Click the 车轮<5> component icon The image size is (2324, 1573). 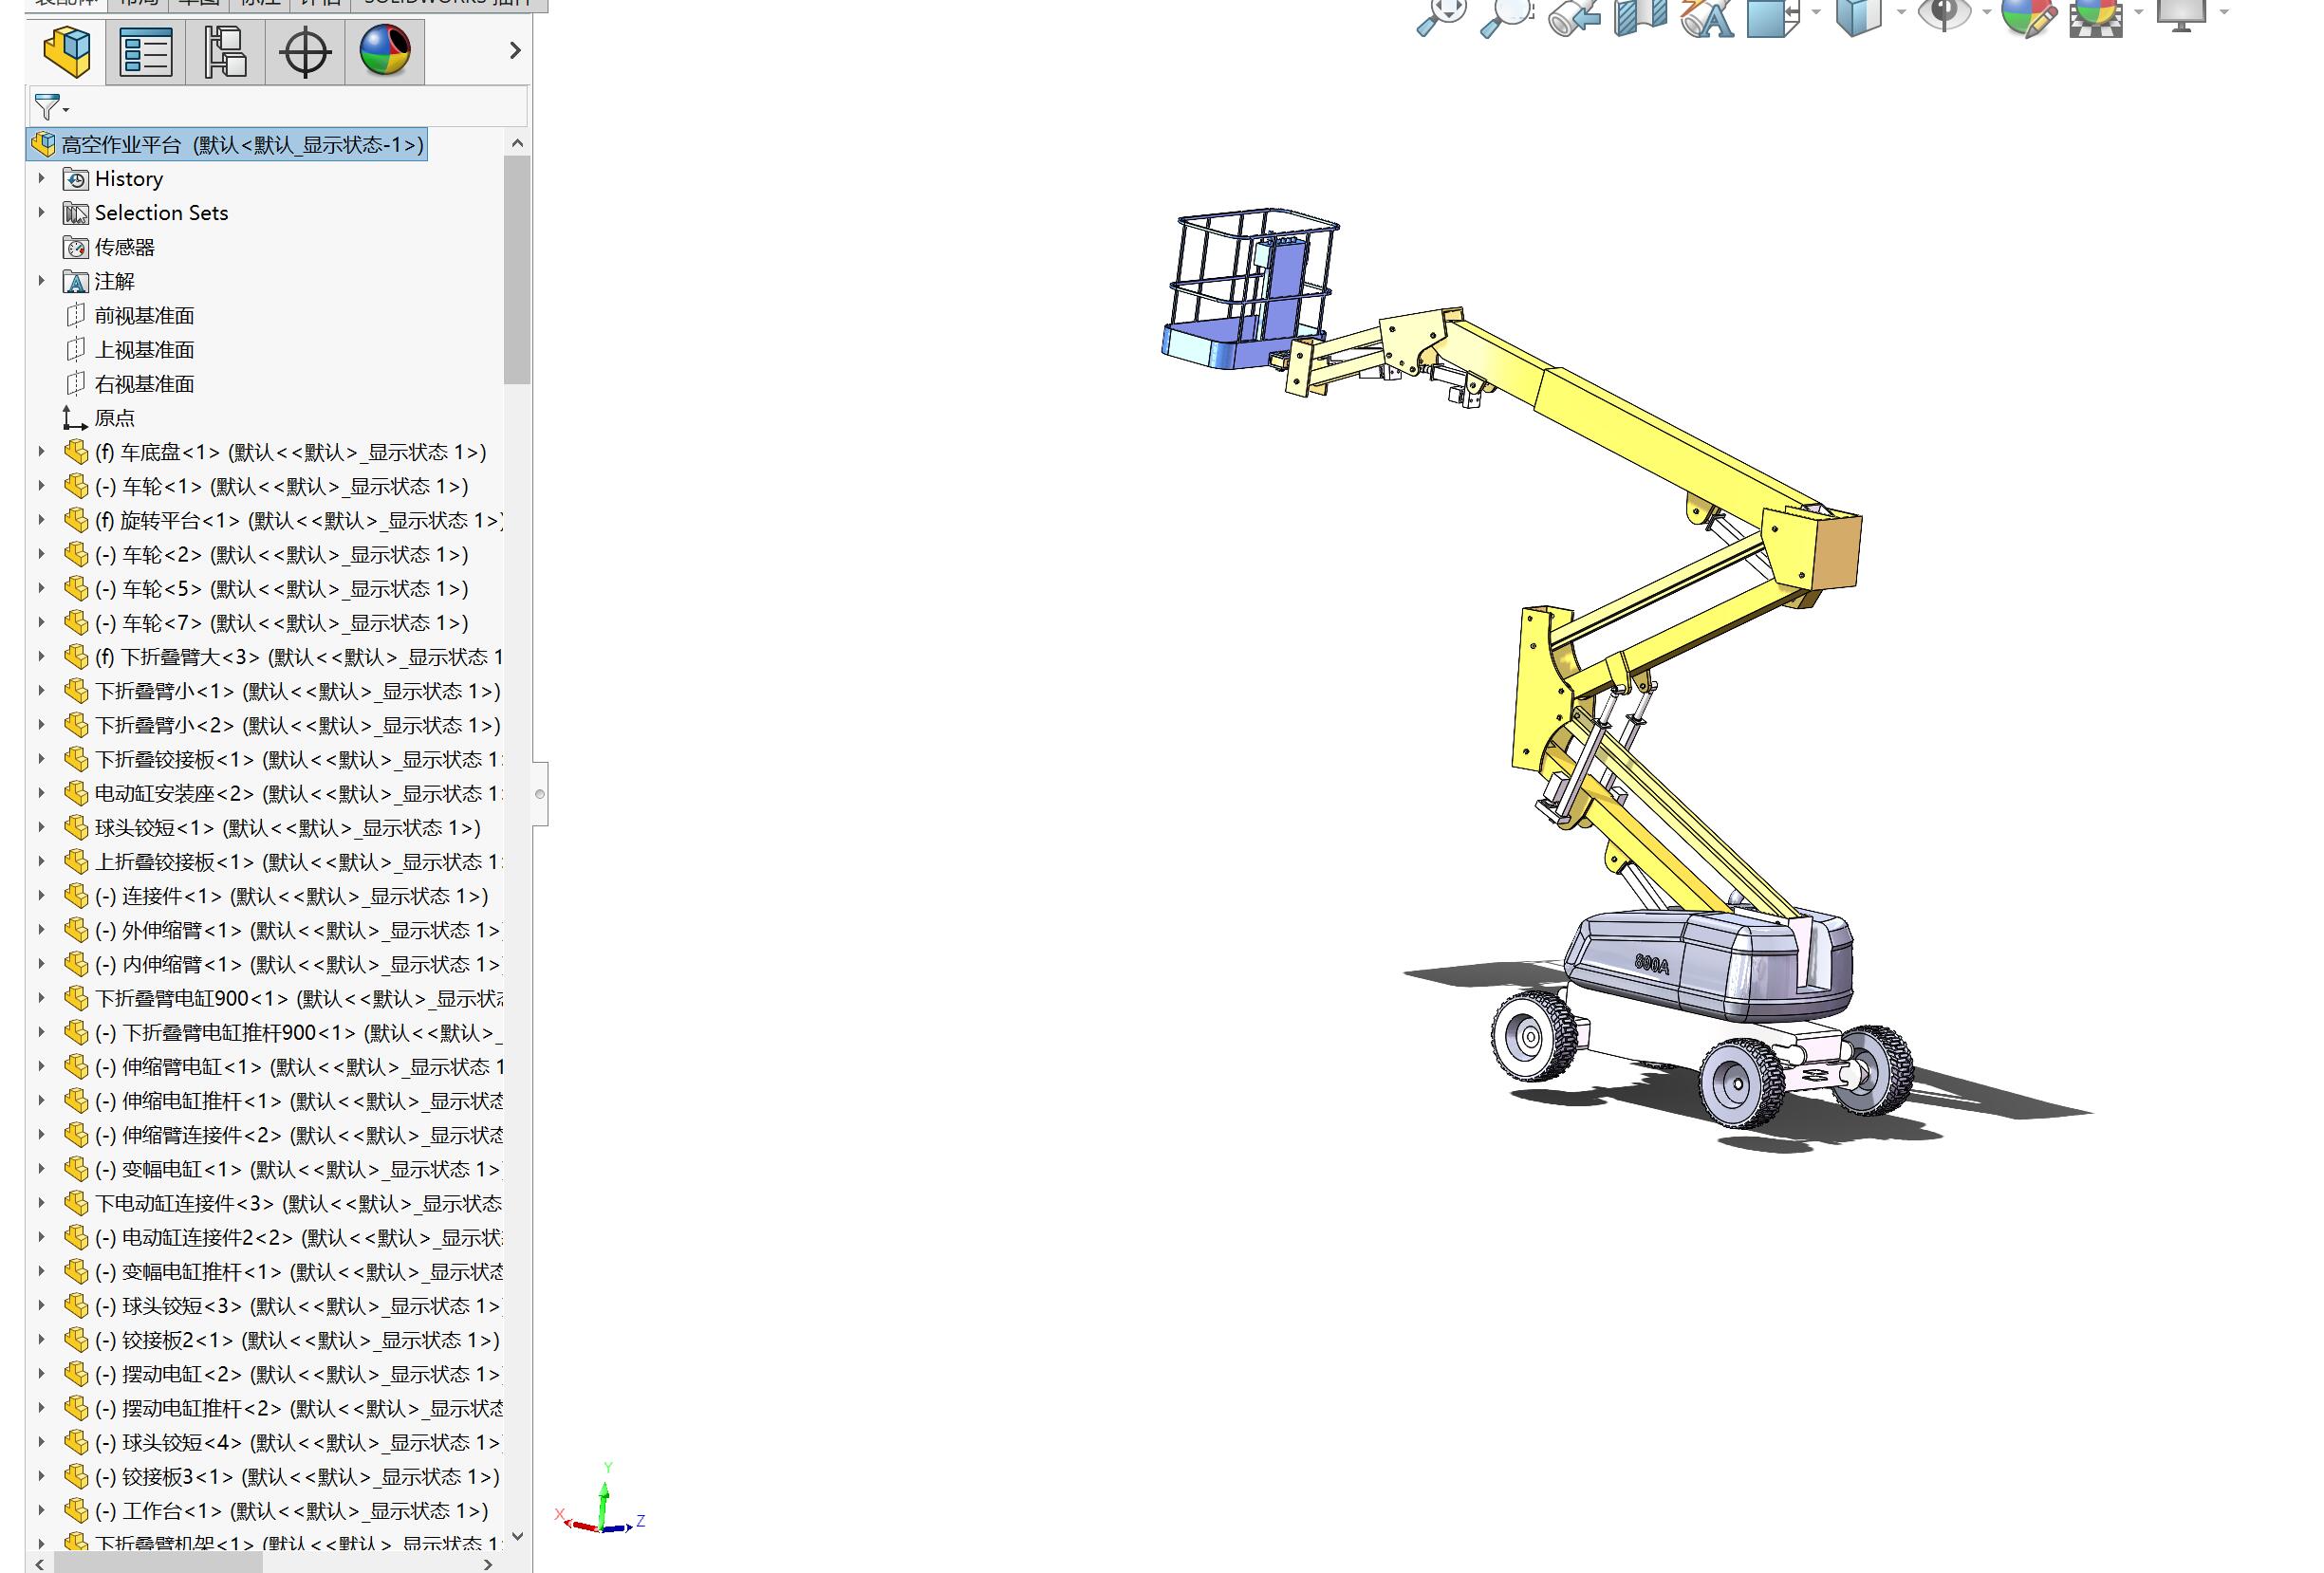coord(76,588)
